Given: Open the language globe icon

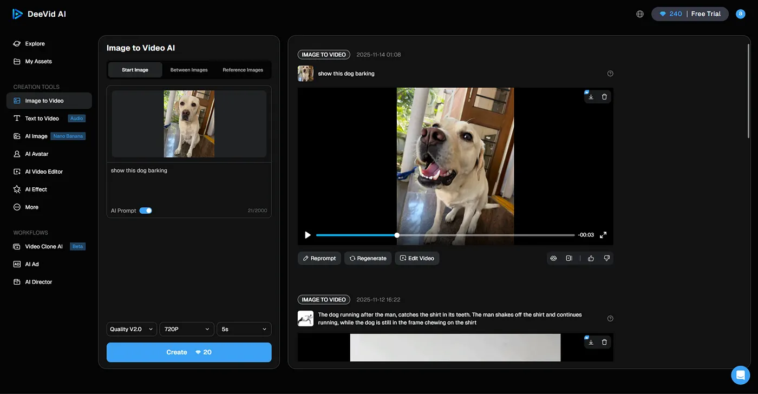Looking at the screenshot, I should (x=640, y=14).
